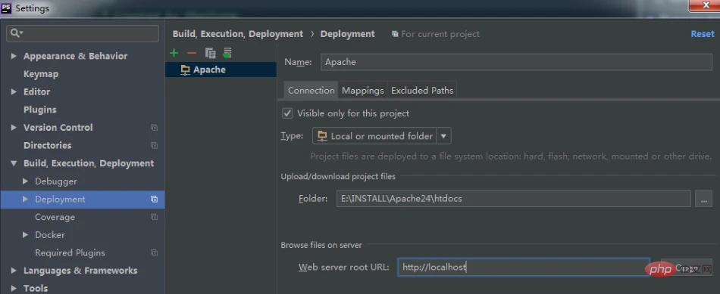Click 'Browse files on server' heading
This screenshot has width=720, height=294.
pos(321,245)
